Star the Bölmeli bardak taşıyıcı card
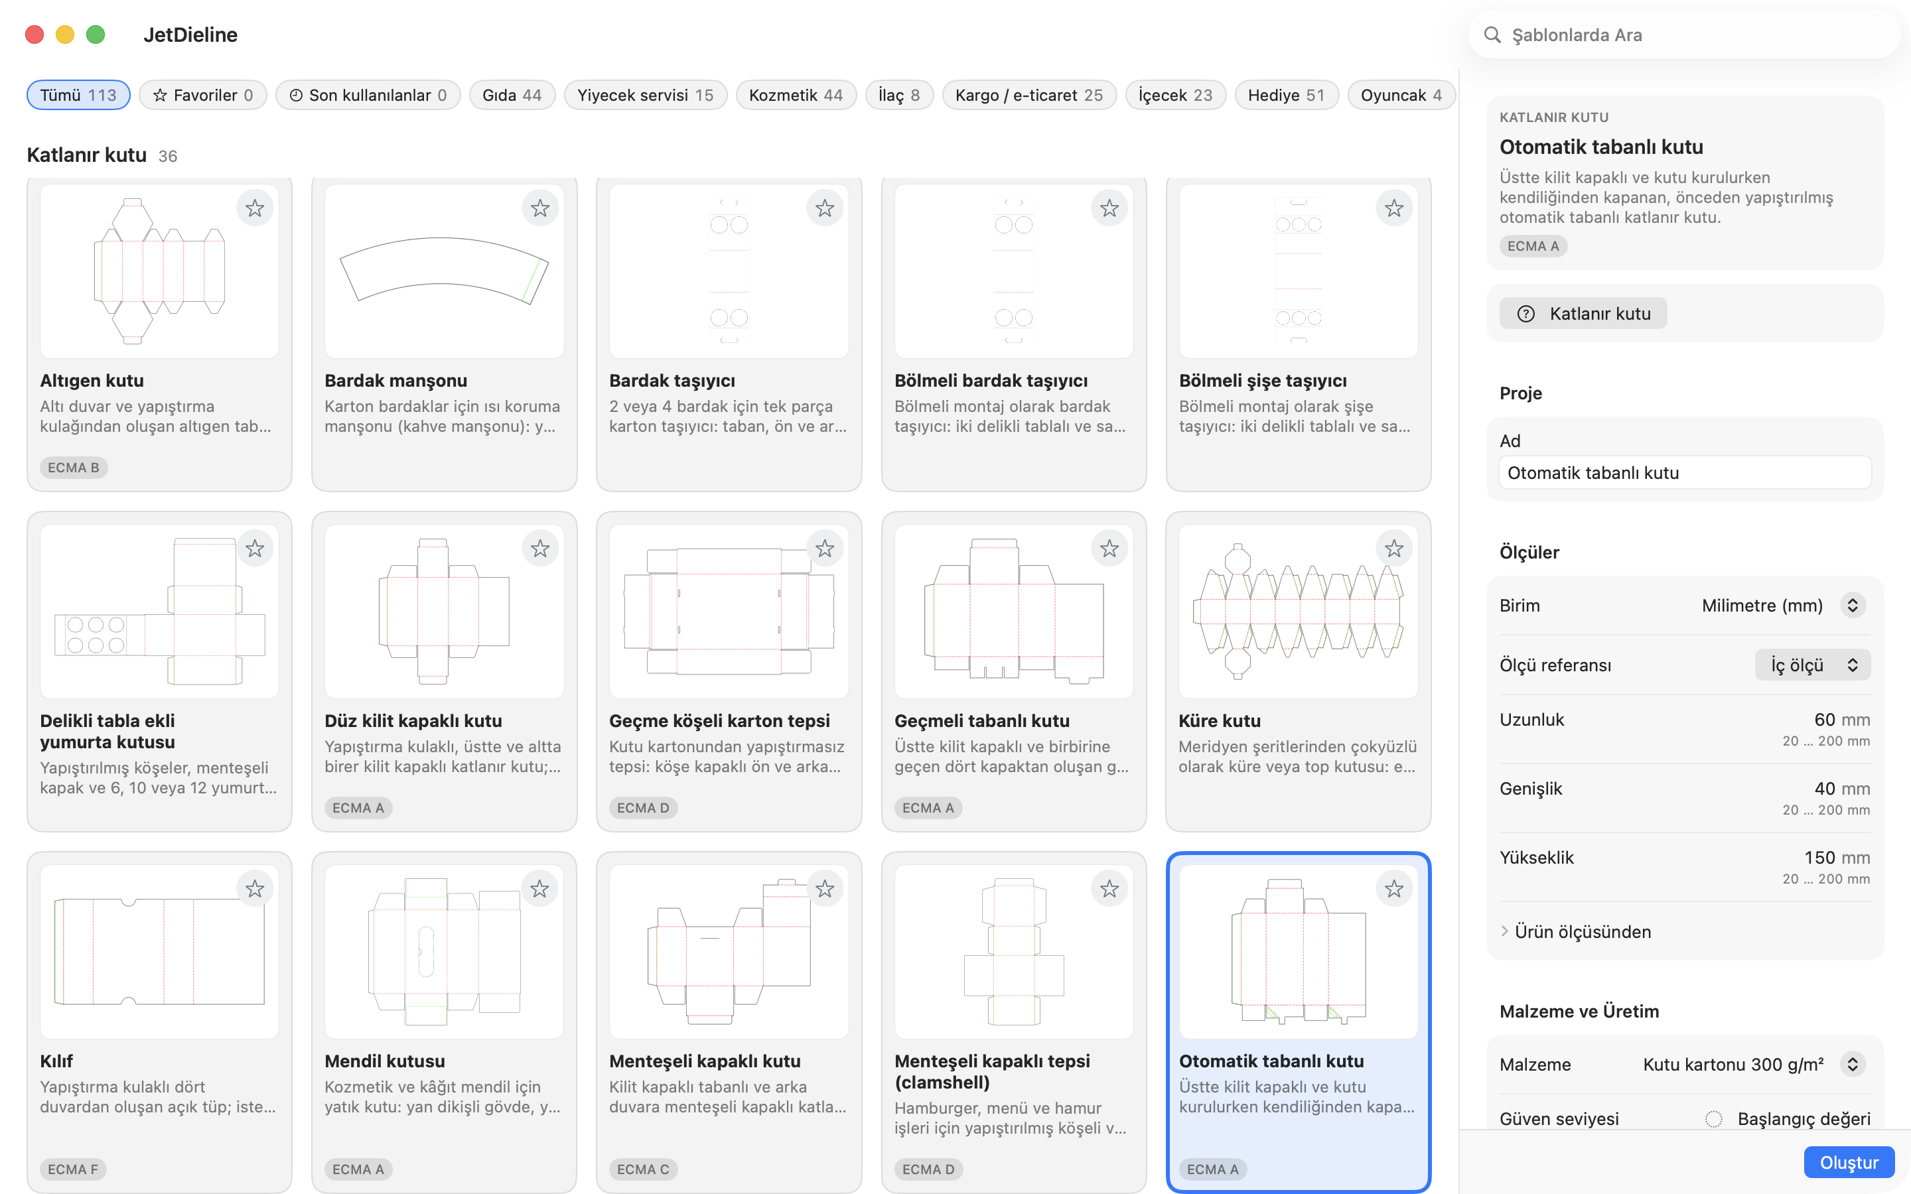The width and height of the screenshot is (1911, 1194). (x=1109, y=208)
